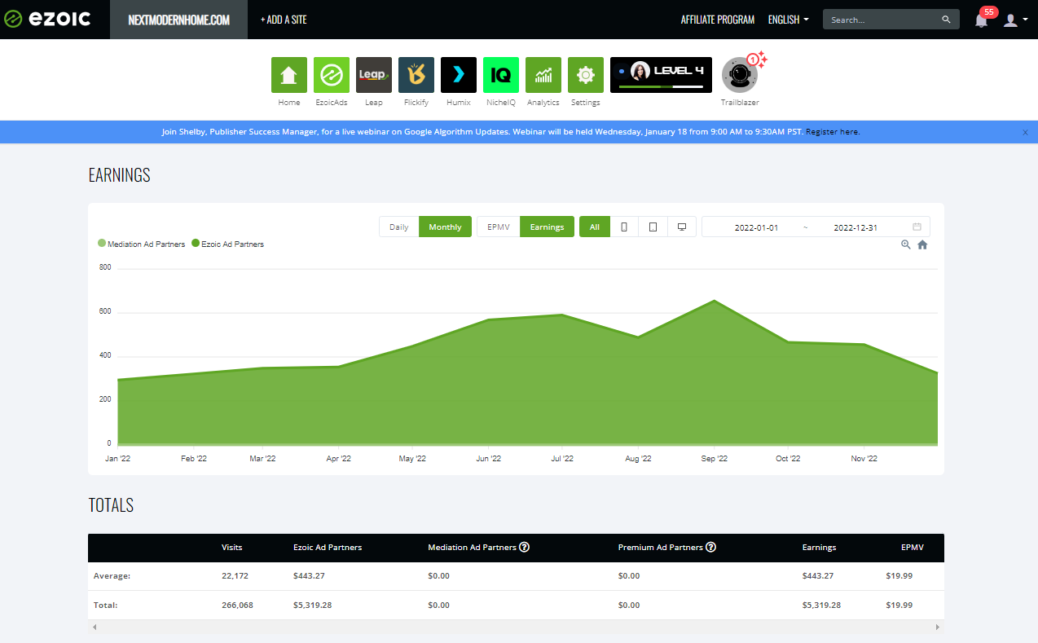Switch chart to Daily view
1038x643 pixels.
click(x=399, y=227)
